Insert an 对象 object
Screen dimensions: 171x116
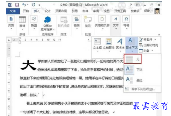(144, 51)
